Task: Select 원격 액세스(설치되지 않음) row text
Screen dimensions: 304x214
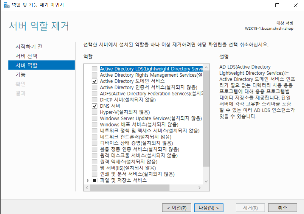Action: (129, 162)
